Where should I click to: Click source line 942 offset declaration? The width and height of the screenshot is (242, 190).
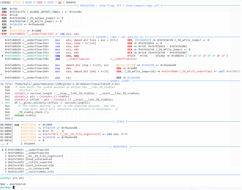[x=64, y=100]
